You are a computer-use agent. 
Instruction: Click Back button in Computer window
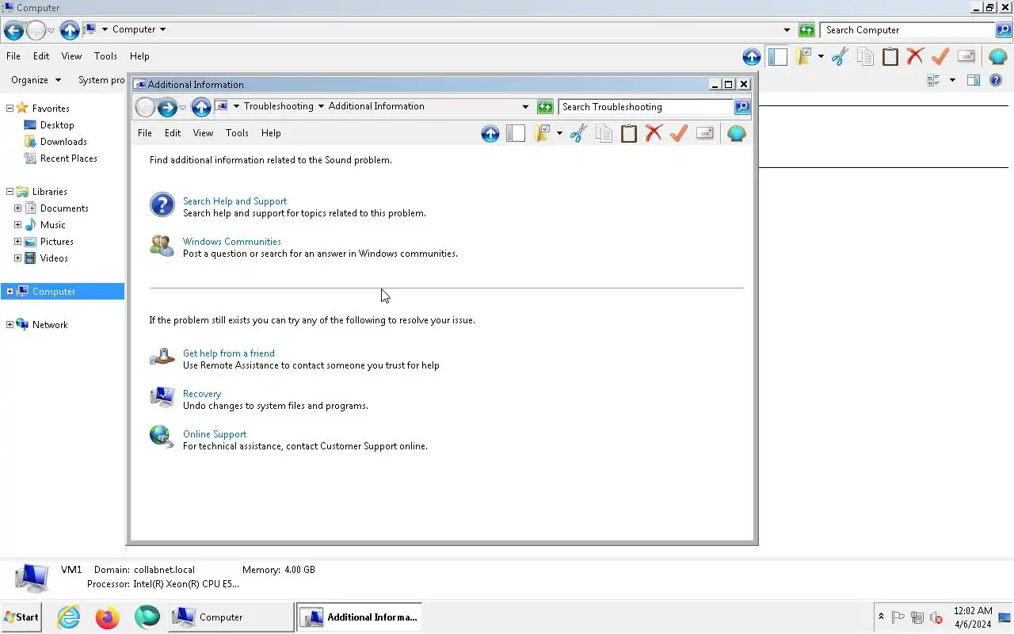coord(13,30)
